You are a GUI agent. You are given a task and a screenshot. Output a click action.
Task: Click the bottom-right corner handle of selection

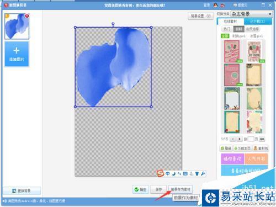(151, 107)
